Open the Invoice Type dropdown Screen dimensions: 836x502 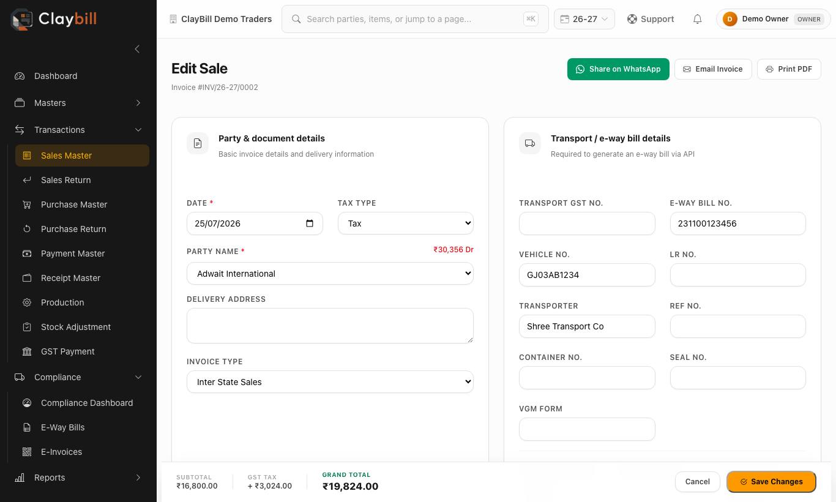pos(330,382)
